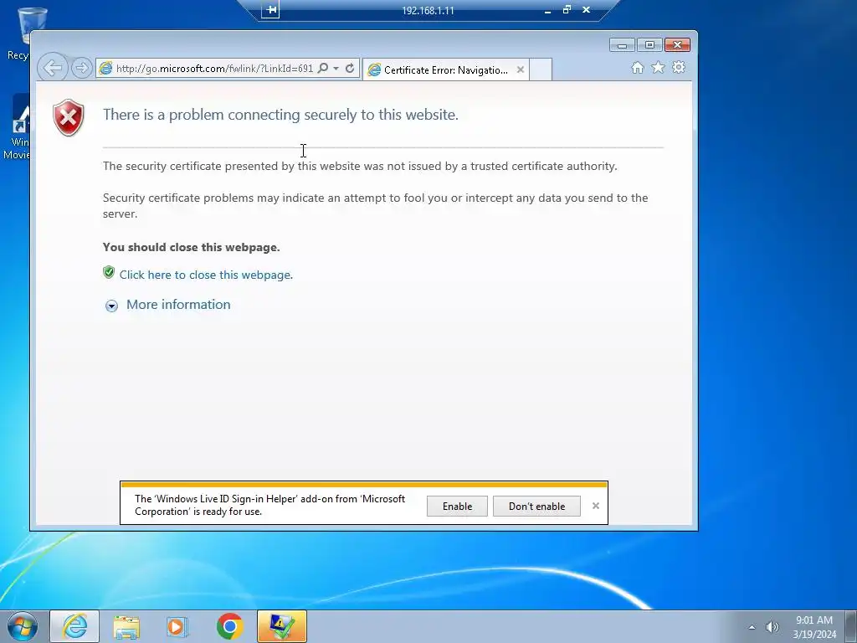This screenshot has height=643, width=857.
Task: Open the Tools gear menu
Action: [679, 67]
